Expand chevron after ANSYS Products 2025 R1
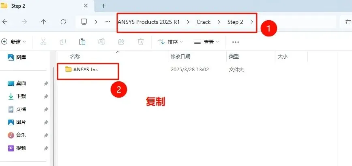 (x=188, y=22)
